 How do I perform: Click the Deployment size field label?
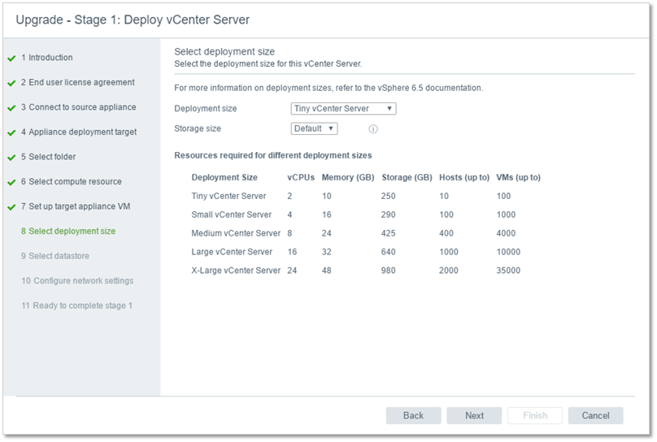click(x=205, y=108)
